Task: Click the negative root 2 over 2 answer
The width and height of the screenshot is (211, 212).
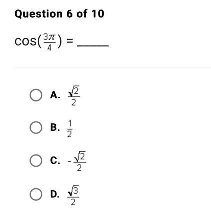Action: coord(77,161)
